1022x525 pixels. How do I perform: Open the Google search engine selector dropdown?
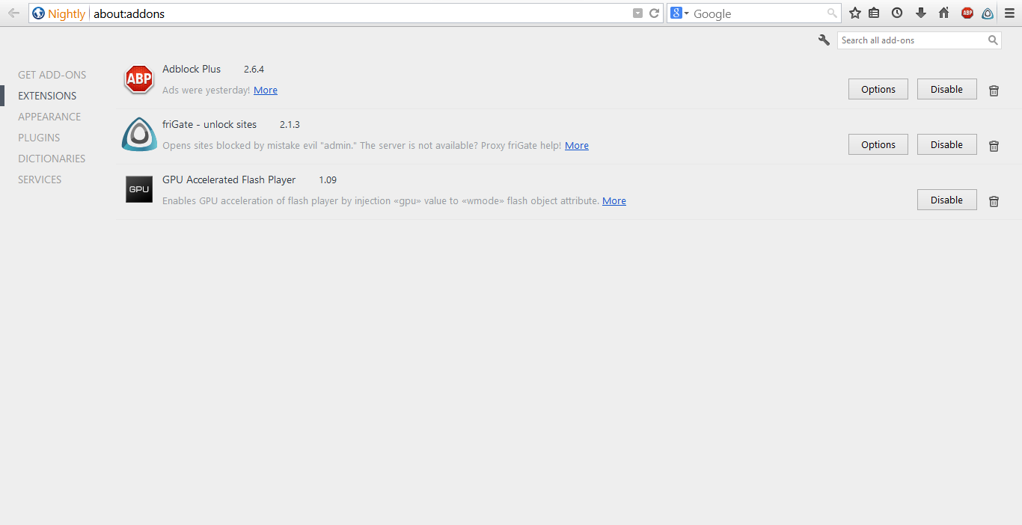pyautogui.click(x=680, y=13)
